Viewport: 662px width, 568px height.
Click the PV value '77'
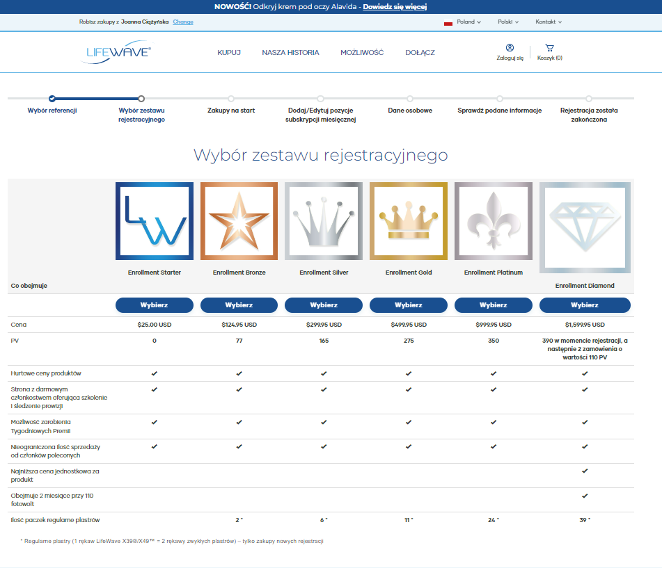[239, 341]
